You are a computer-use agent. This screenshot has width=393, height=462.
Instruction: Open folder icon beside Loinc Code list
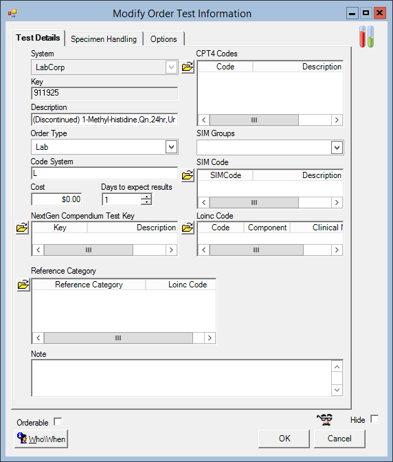coord(188,228)
